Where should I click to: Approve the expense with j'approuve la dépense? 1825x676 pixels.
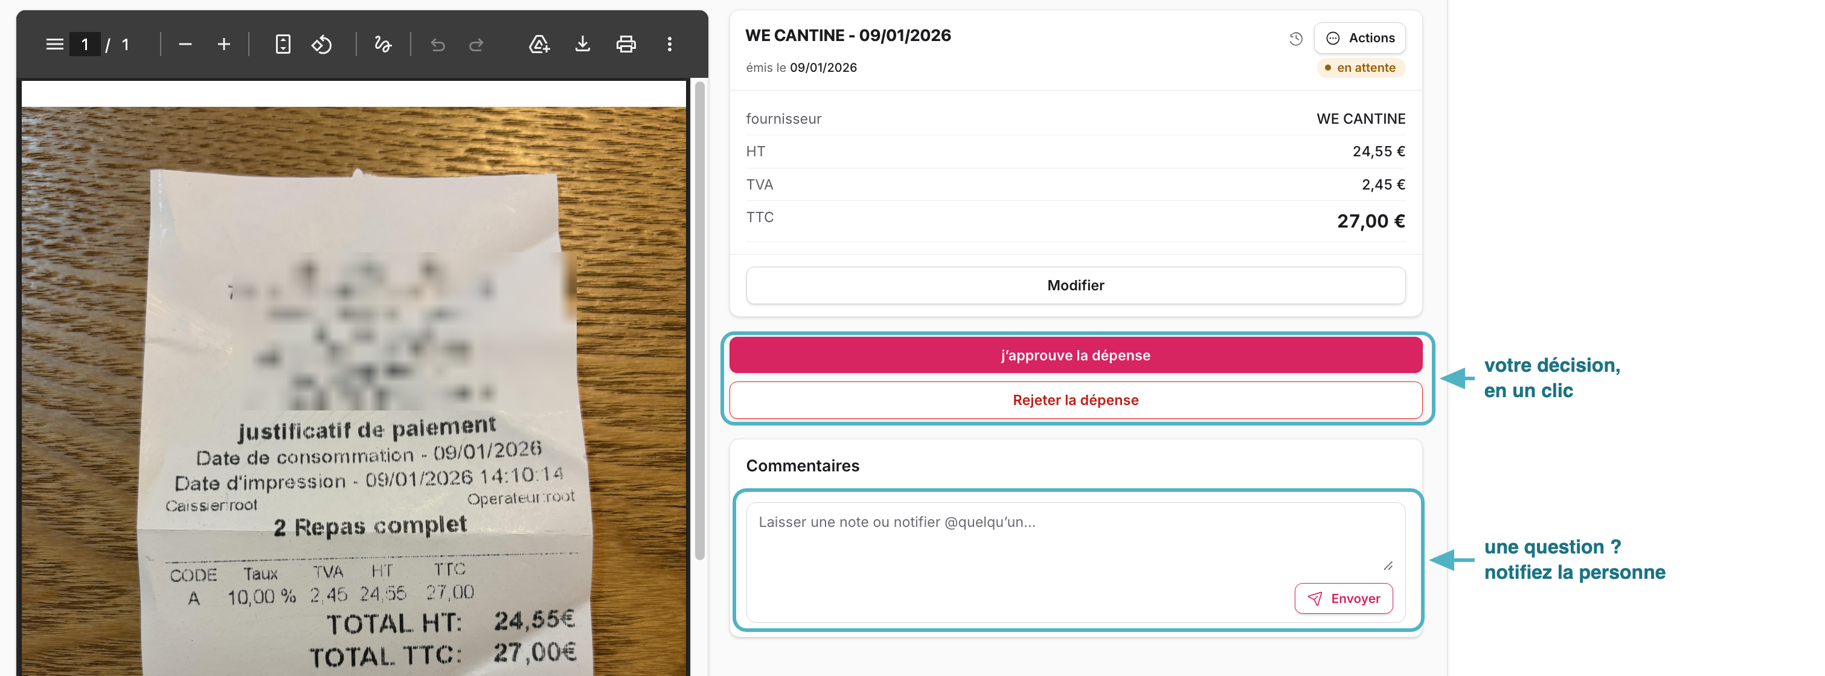pos(1076,356)
